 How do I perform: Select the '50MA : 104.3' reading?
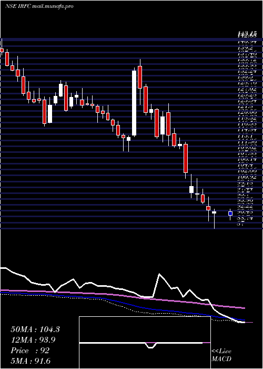[35, 329]
